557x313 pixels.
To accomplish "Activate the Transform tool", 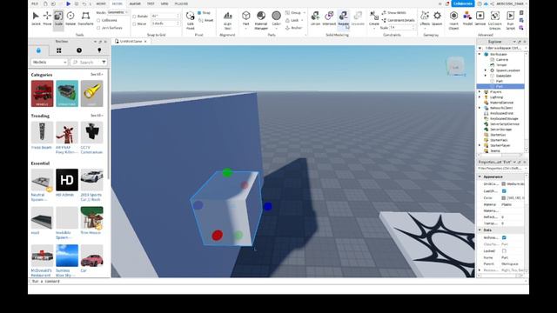I will 85,18.
